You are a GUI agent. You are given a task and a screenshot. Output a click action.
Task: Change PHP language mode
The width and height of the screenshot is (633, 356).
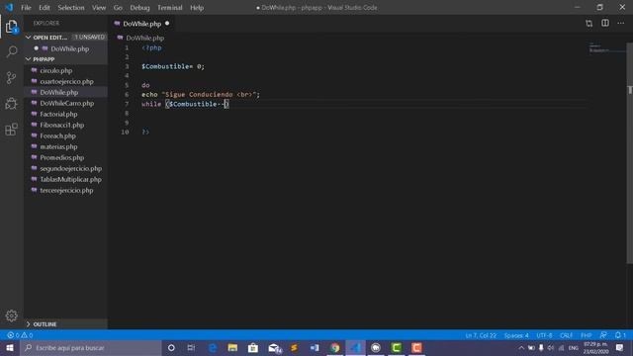pos(587,335)
